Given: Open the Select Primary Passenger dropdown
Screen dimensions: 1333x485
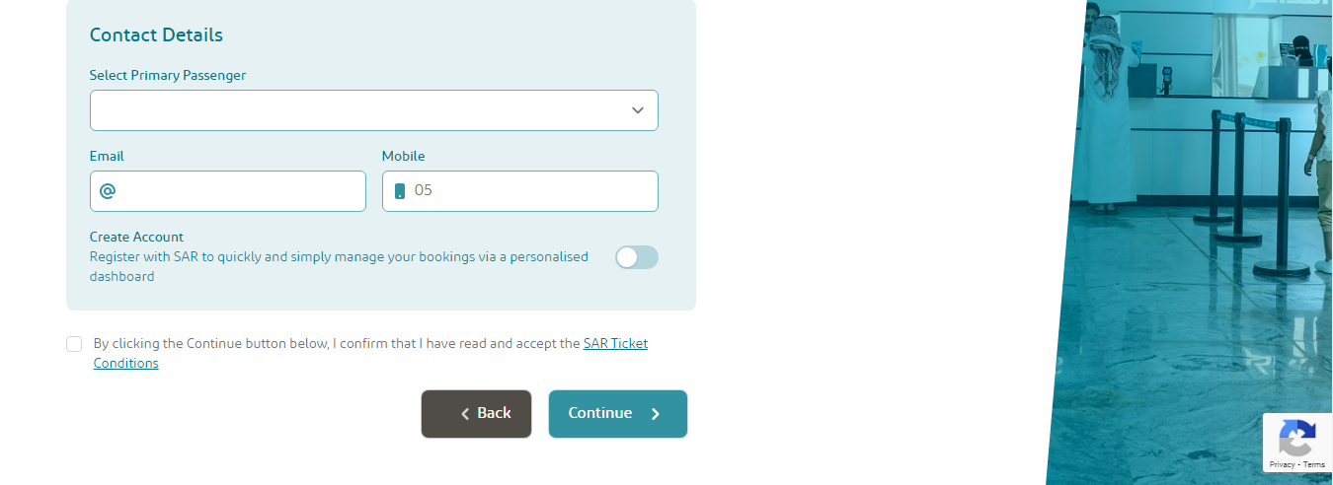Looking at the screenshot, I should coord(373,110).
